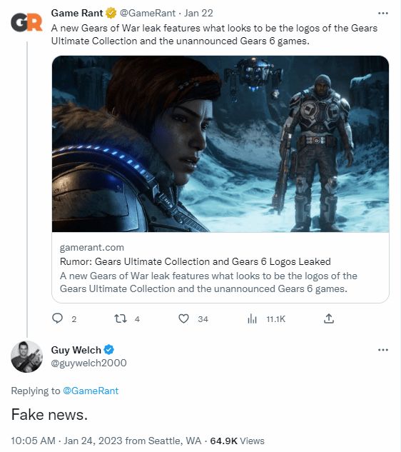Click the reply speech bubble icon
Image resolution: width=401 pixels, height=452 pixels.
pos(57,318)
